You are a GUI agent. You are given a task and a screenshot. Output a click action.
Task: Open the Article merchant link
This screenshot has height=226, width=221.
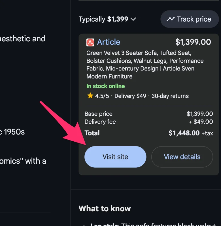coord(109,42)
